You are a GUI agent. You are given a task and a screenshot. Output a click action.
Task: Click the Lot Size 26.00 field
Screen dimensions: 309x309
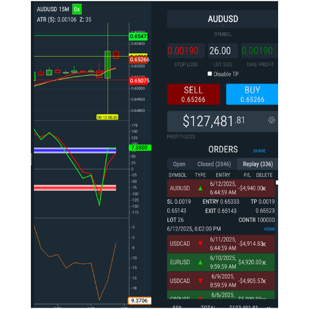click(223, 51)
